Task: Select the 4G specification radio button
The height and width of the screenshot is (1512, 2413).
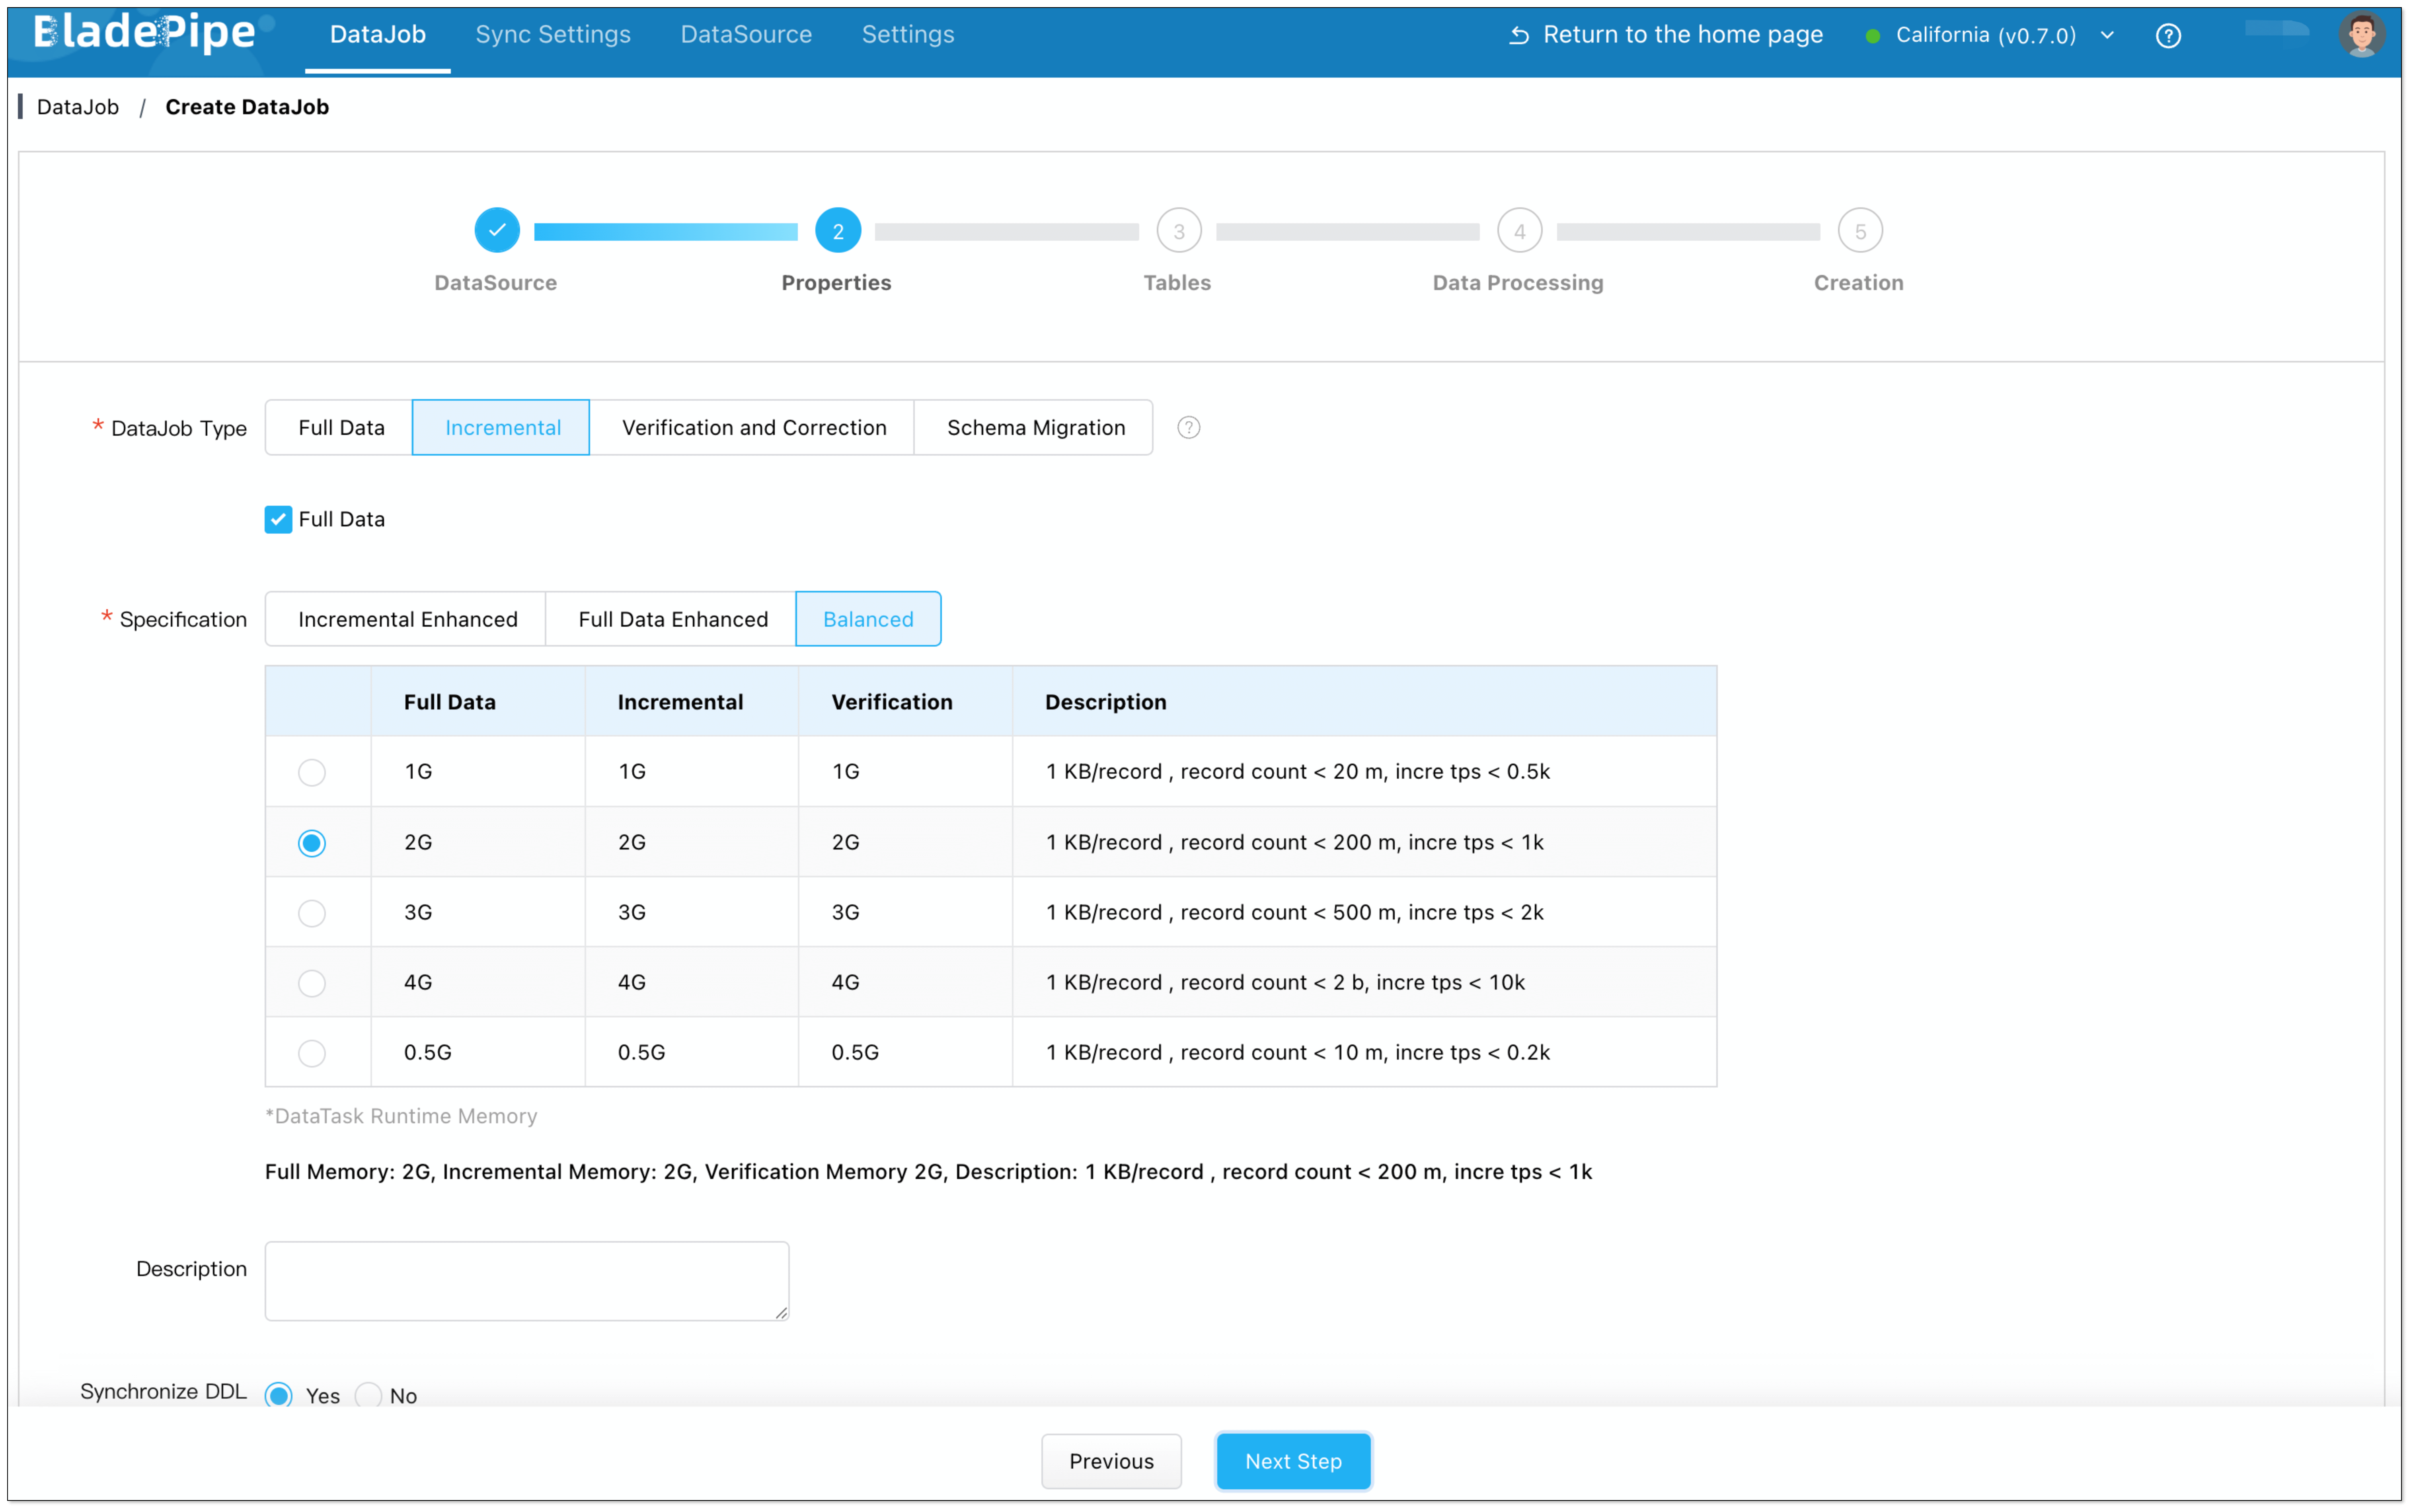Action: 312,983
